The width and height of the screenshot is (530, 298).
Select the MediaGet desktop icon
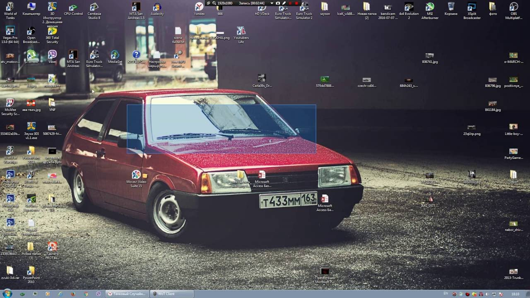pos(115,57)
